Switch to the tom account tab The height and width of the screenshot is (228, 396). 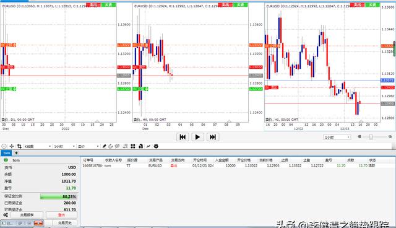(x=7, y=153)
